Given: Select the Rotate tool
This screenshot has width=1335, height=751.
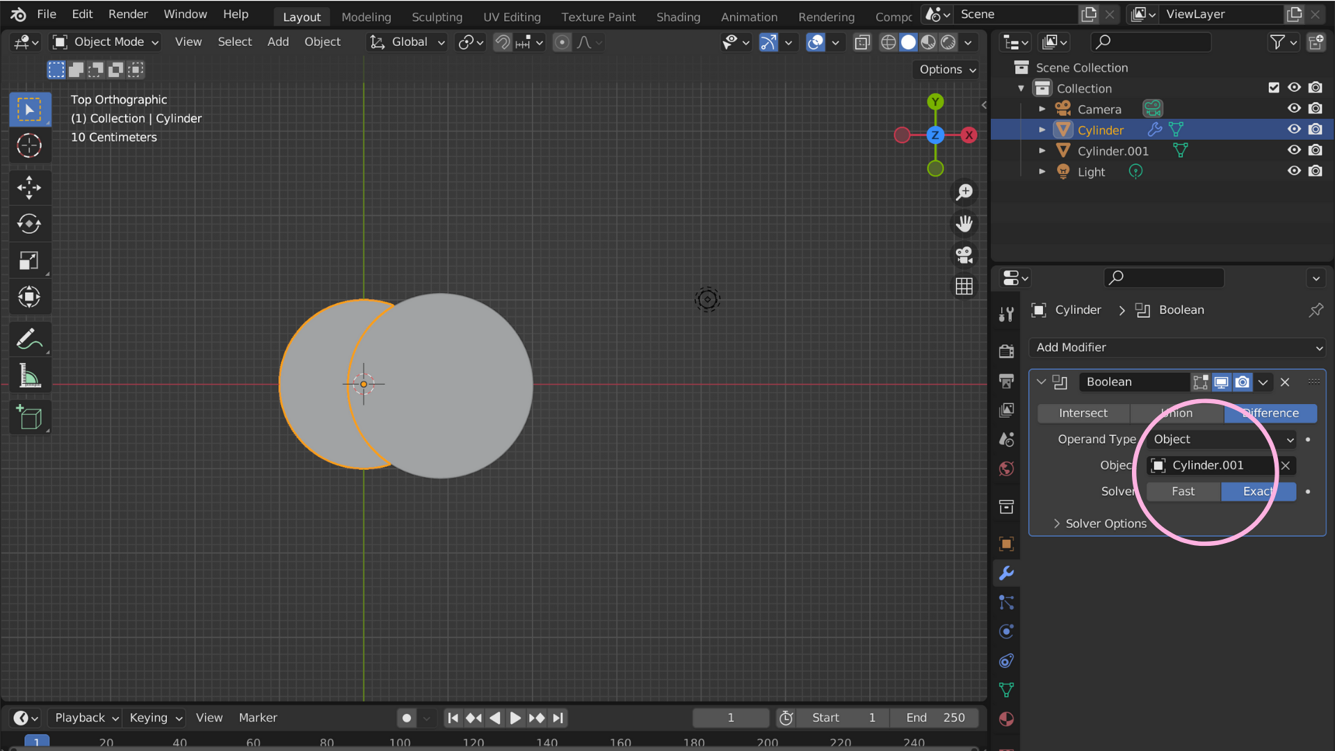Looking at the screenshot, I should tap(29, 223).
